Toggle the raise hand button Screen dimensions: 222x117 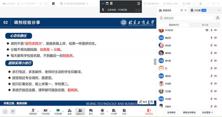tap(13, 111)
